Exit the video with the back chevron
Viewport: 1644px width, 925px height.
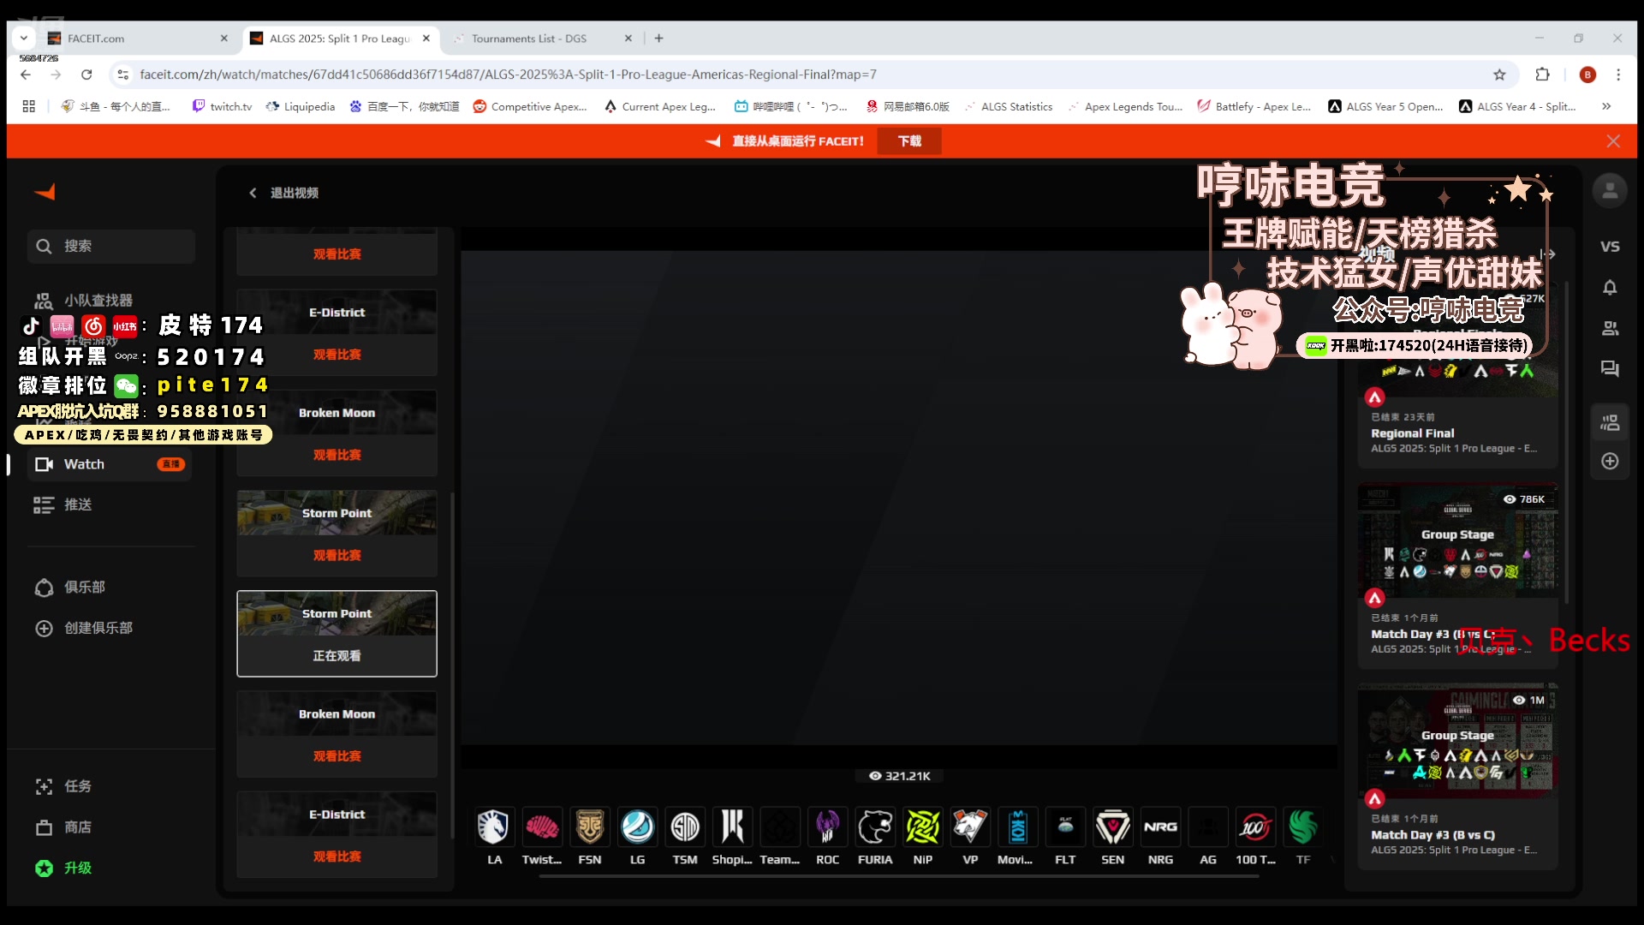click(253, 193)
